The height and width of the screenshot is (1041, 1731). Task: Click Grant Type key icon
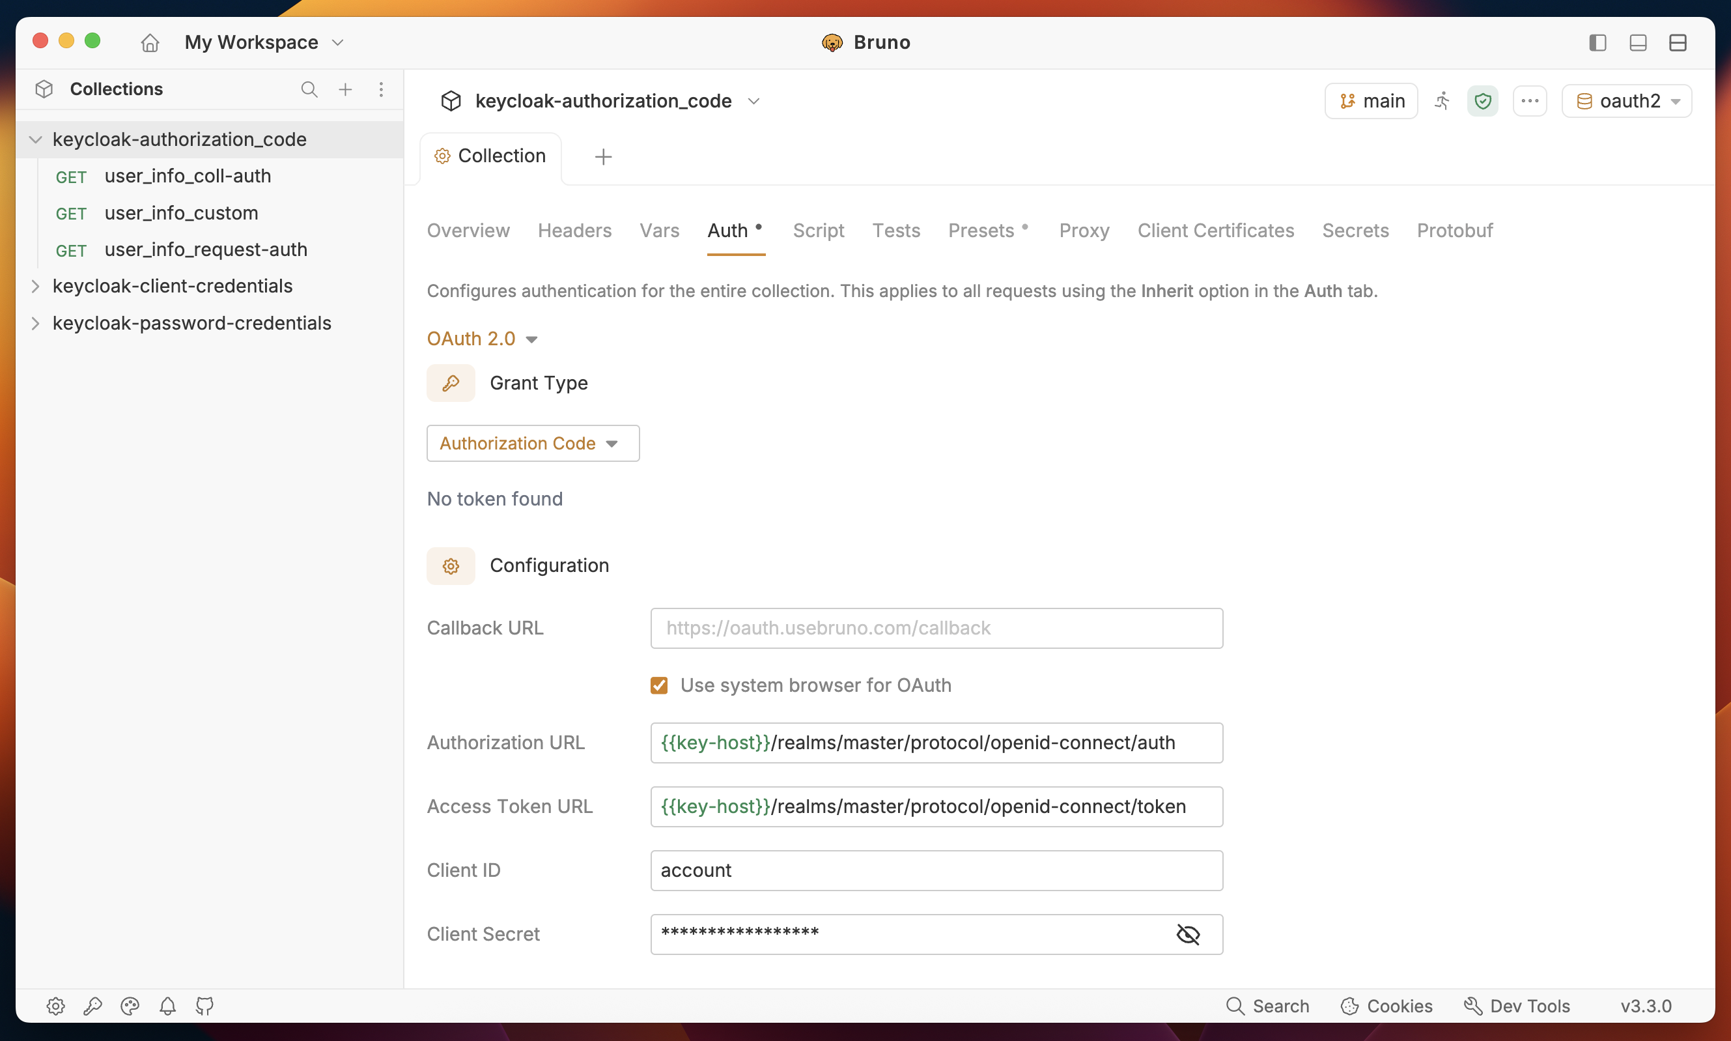451,383
